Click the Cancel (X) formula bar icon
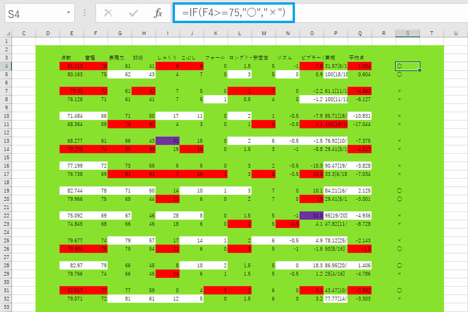Viewport: 468px width, 312px height. [108, 13]
